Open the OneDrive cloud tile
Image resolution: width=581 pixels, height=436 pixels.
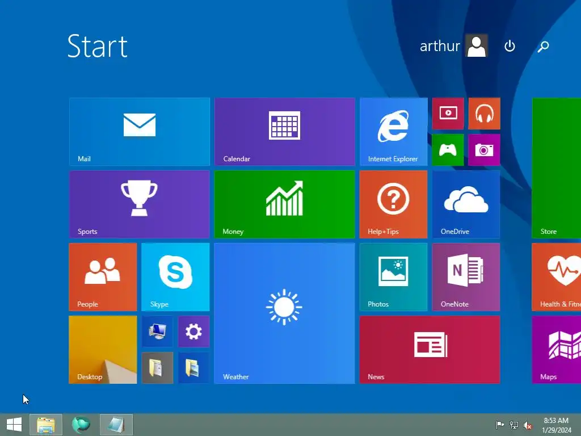coord(466,204)
